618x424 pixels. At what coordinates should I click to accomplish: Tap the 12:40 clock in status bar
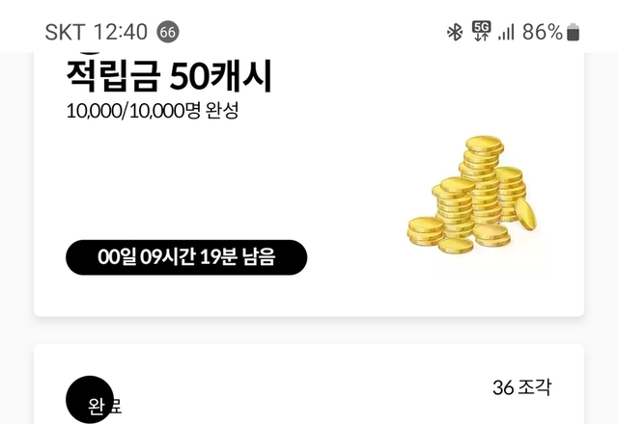120,32
